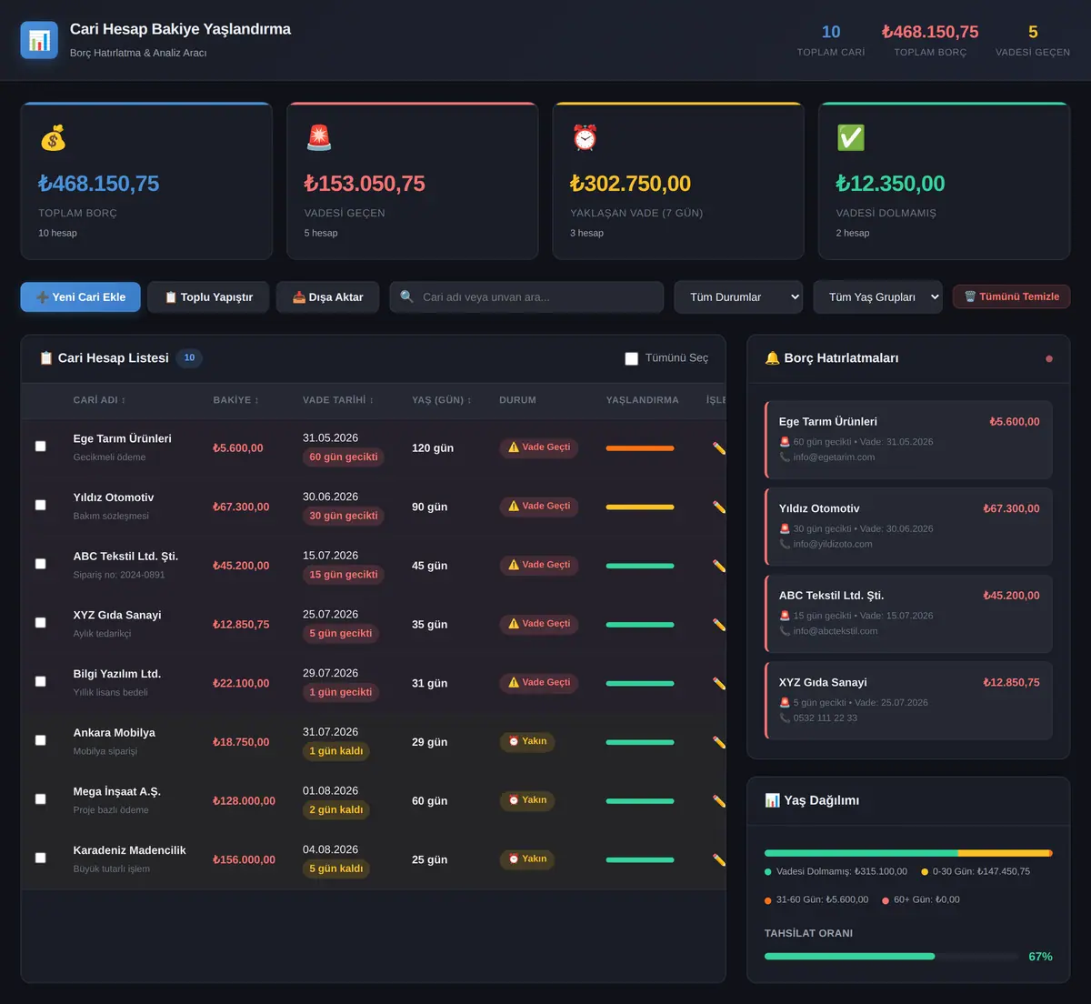Click the red status dot in Borç Hatırlatmaları panel
1091x1004 pixels.
click(1049, 358)
